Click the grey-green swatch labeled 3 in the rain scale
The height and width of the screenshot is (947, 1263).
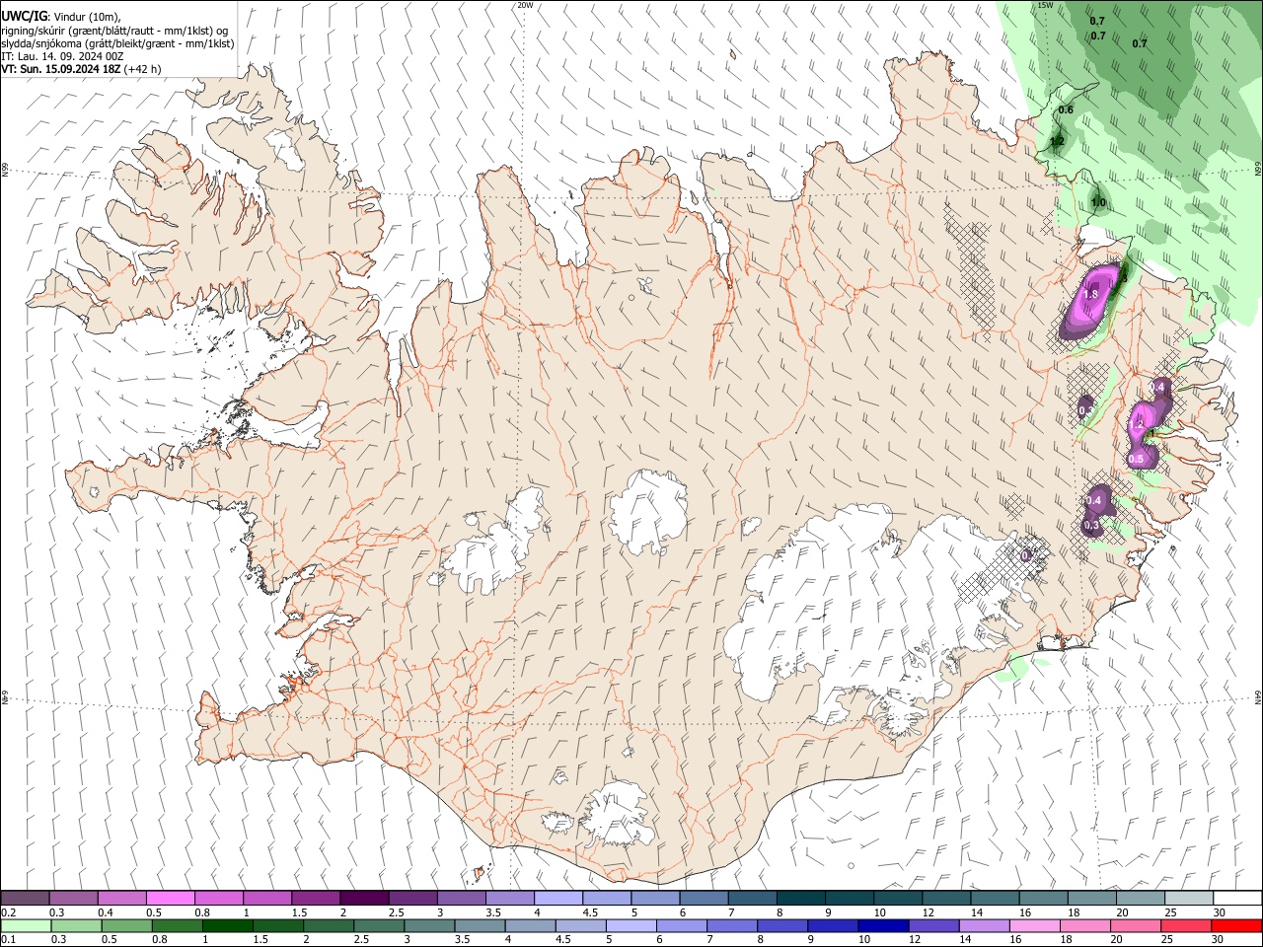[x=429, y=925]
